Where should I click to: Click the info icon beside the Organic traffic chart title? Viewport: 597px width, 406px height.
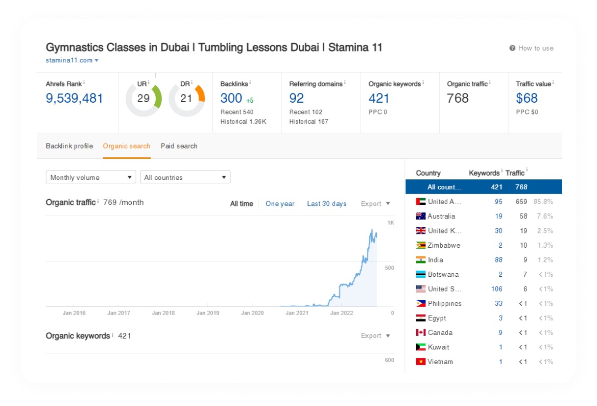pyautogui.click(x=98, y=201)
